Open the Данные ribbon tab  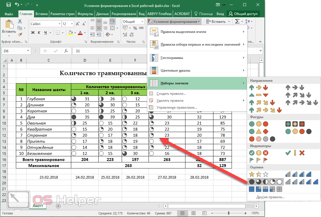(x=102, y=14)
